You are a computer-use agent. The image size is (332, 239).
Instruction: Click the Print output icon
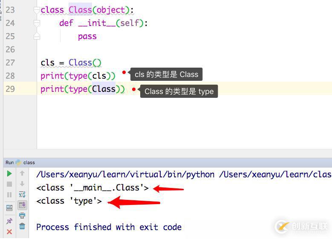click(22, 216)
